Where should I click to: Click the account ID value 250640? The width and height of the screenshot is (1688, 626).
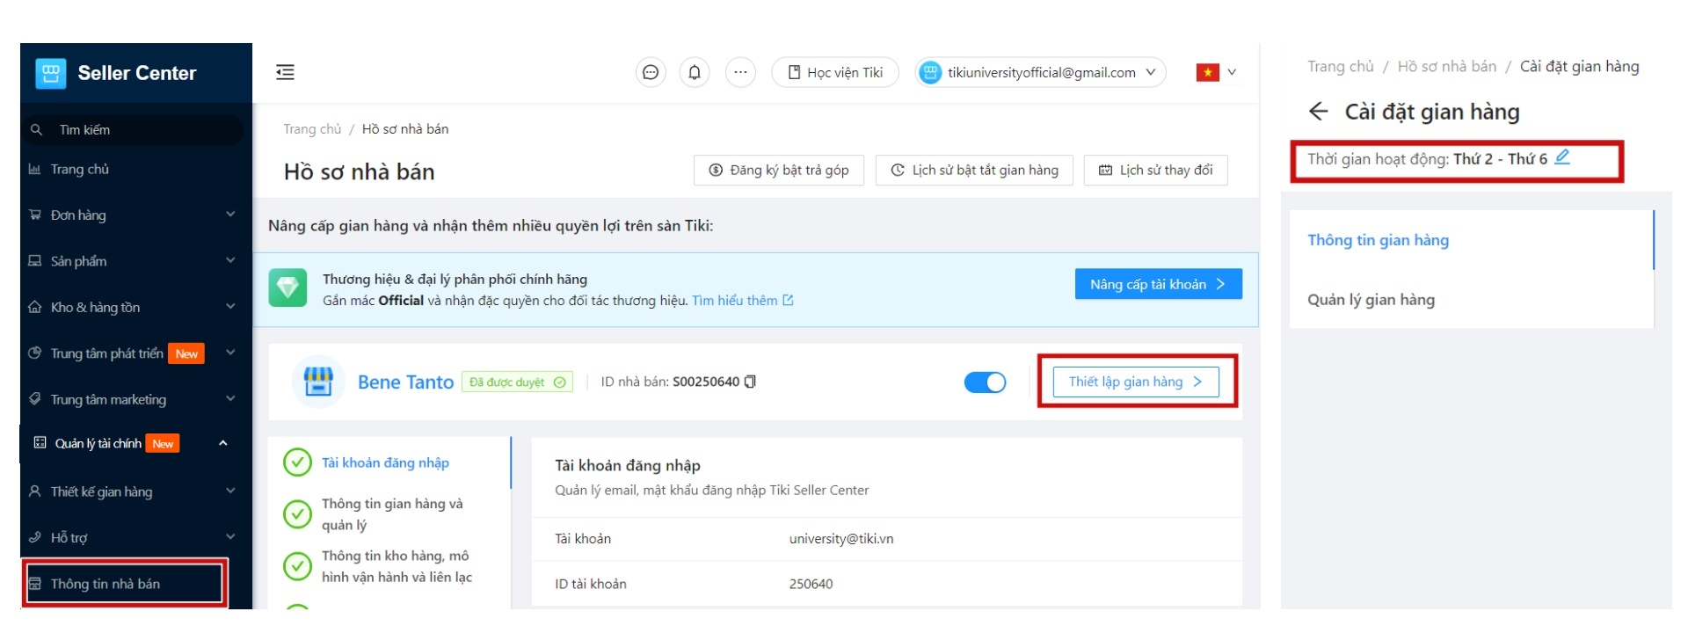pos(811,584)
